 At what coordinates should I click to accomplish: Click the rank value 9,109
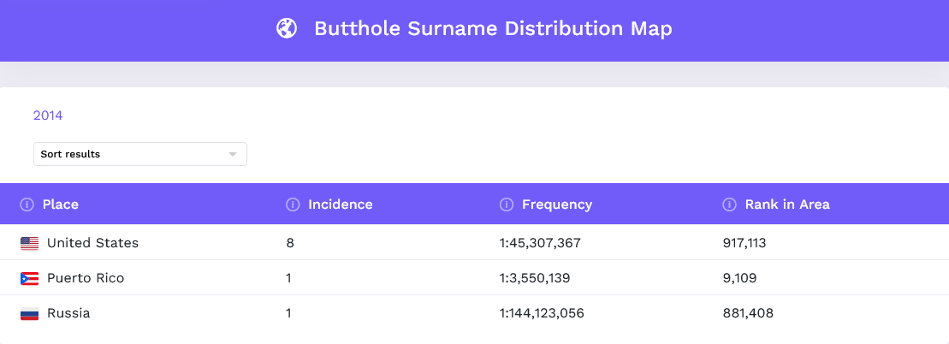[739, 278]
